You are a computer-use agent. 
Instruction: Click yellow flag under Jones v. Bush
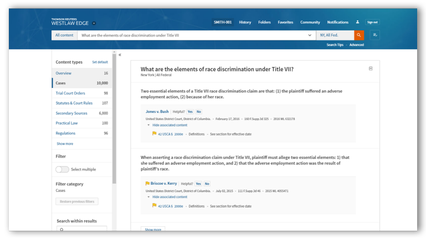coord(154,133)
